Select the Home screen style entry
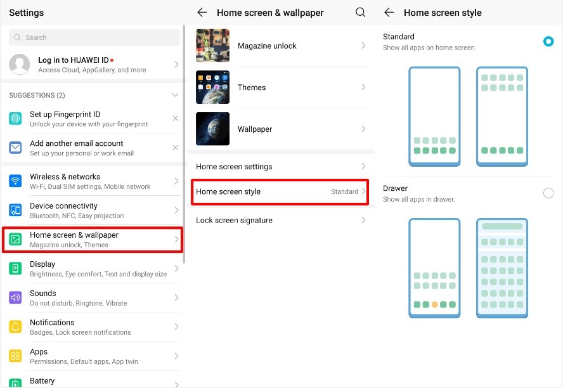 (280, 191)
